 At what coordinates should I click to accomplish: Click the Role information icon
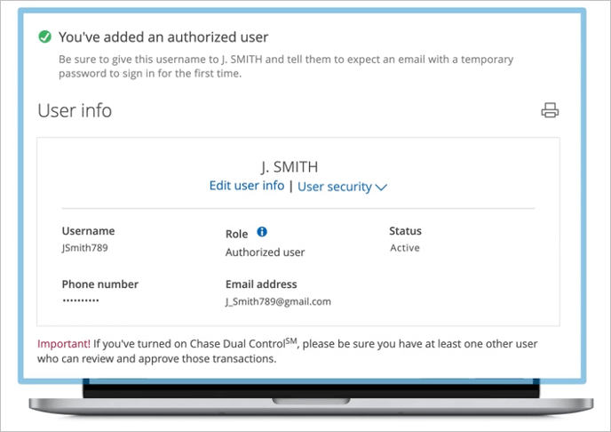262,232
